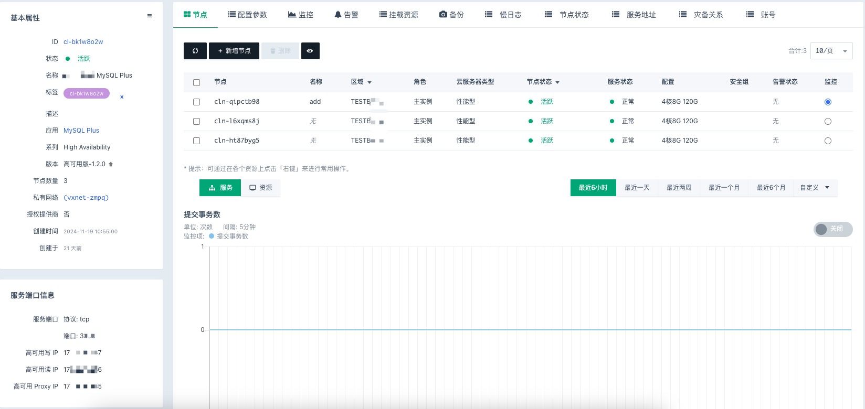Open the vxnet-zmpq private network link

(86, 198)
